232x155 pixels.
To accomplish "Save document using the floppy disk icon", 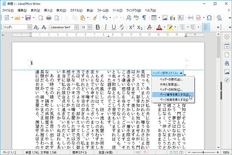I will coord(28,18).
